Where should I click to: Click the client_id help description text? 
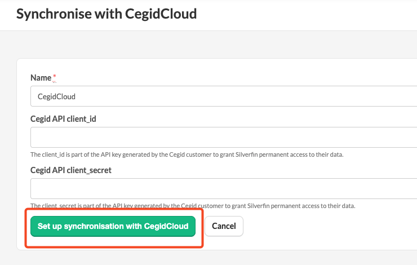187,154
